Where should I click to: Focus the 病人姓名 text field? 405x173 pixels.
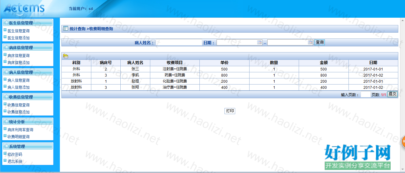click(x=179, y=42)
